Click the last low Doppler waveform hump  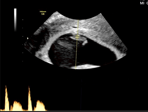tap(40, 105)
